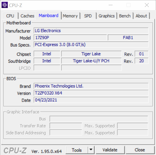Click southbridge revision value 20
The width and height of the screenshot is (156, 155).
click(142, 61)
